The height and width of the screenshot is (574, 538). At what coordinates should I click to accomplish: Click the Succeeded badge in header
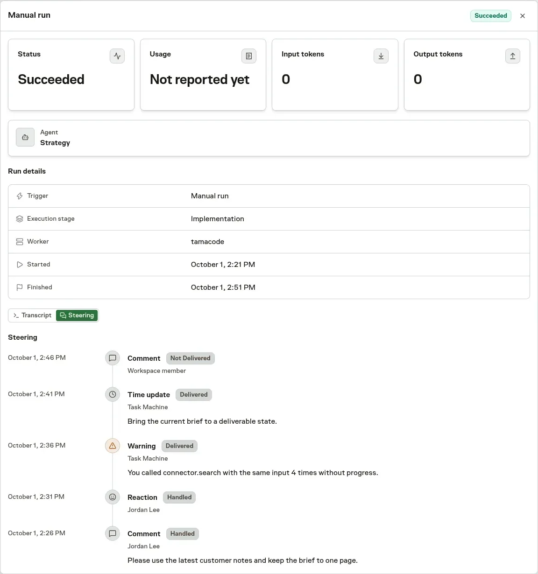pos(491,16)
